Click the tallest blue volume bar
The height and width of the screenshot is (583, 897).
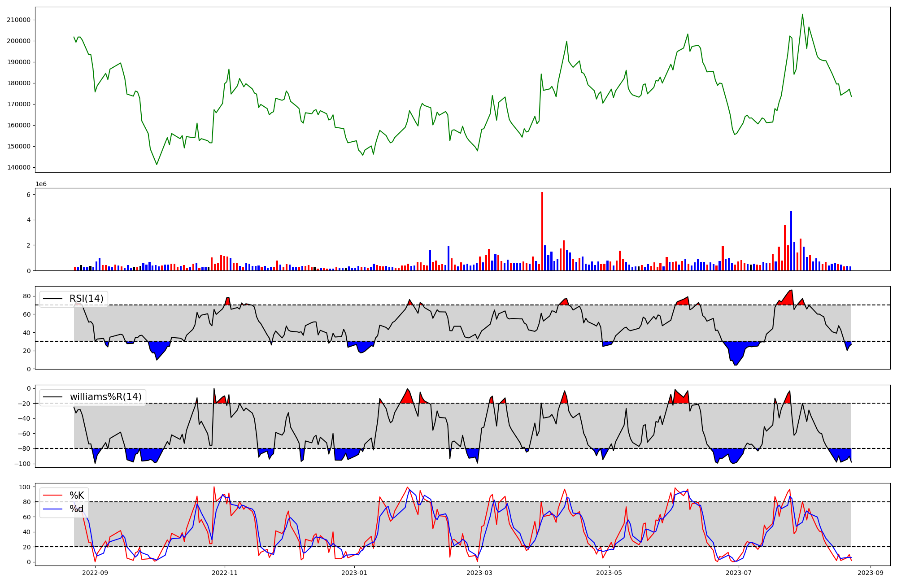click(791, 240)
